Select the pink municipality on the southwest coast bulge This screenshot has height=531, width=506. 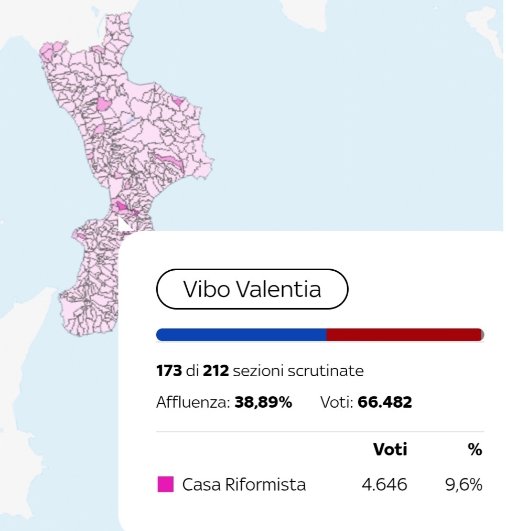(81, 236)
